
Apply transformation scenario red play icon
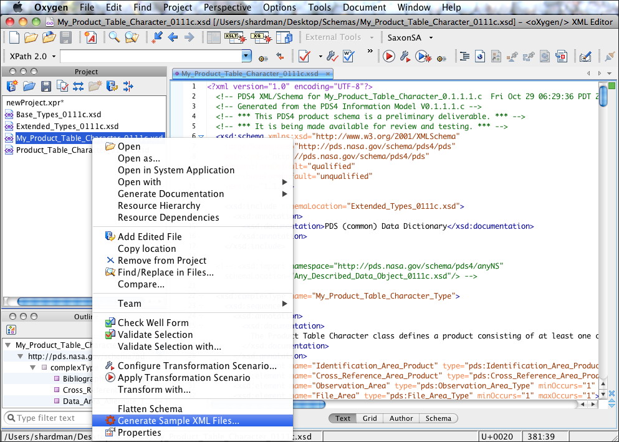point(389,57)
